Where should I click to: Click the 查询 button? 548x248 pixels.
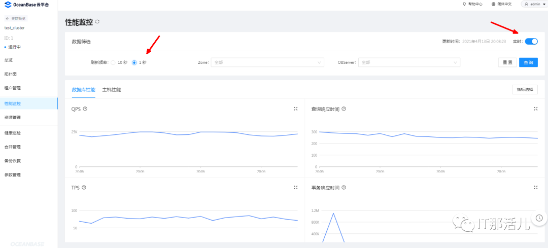click(528, 62)
